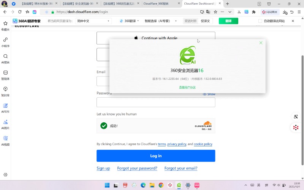Open the 简体中文 target language dropdown
Screen dimensions: 304x190
93,21
